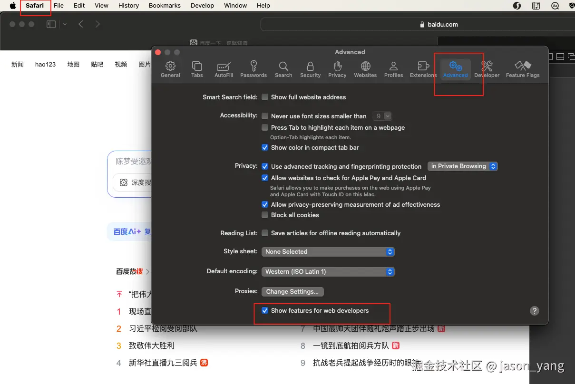The height and width of the screenshot is (384, 575).
Task: Click the 新闻 link on Baidu page
Action: point(18,64)
